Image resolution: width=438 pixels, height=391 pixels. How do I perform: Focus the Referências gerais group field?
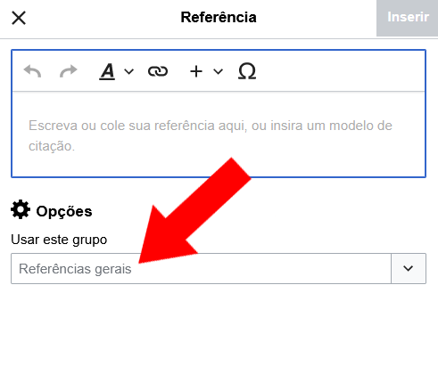pyautogui.click(x=201, y=268)
